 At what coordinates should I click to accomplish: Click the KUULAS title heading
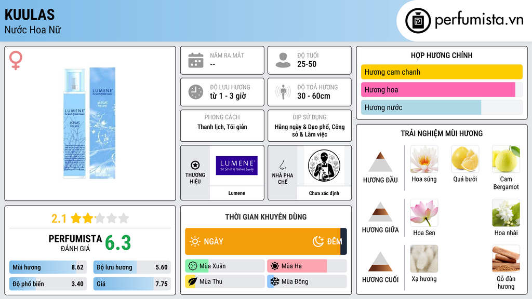pos(30,15)
